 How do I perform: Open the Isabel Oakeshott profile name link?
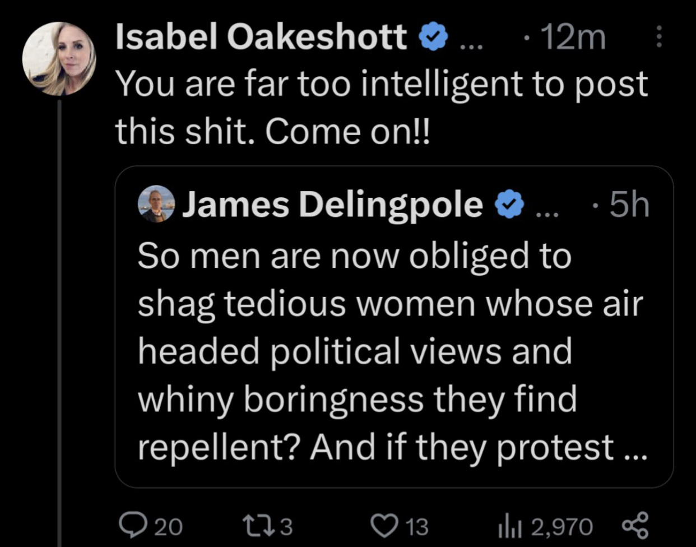tap(261, 38)
